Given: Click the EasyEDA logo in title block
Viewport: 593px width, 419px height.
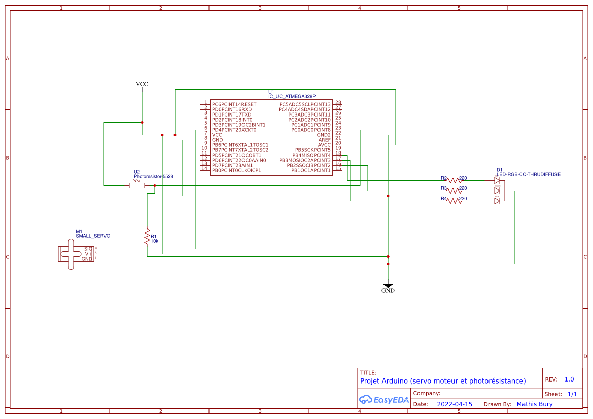Looking at the screenshot, I should tap(383, 400).
